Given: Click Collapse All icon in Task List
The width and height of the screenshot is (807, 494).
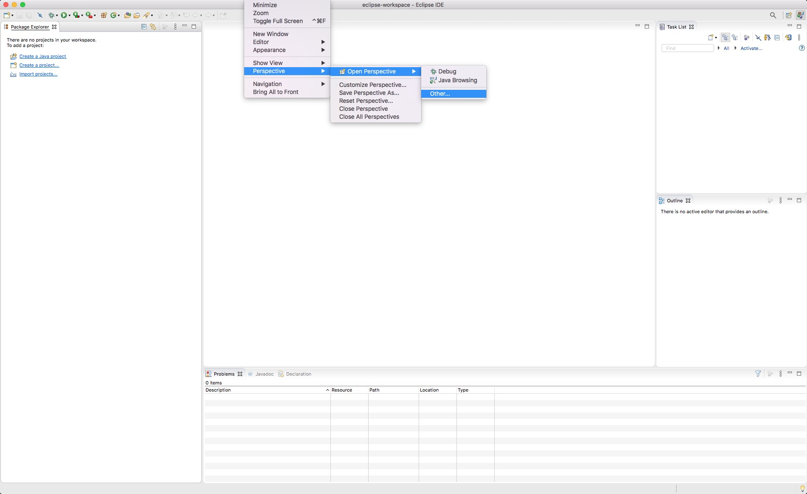Looking at the screenshot, I should [x=777, y=37].
